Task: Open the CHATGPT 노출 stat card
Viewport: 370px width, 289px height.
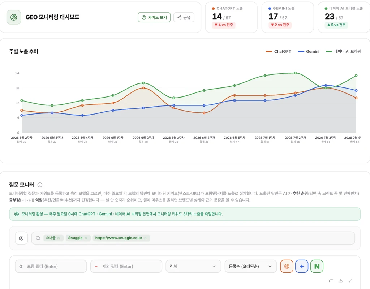Action: [x=231, y=17]
